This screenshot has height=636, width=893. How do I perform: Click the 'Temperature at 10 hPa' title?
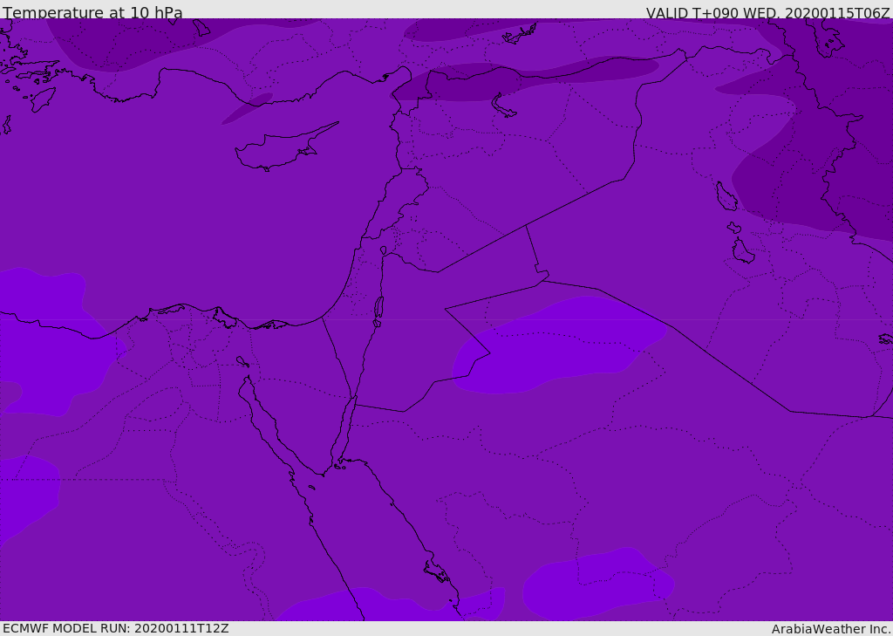point(92,12)
